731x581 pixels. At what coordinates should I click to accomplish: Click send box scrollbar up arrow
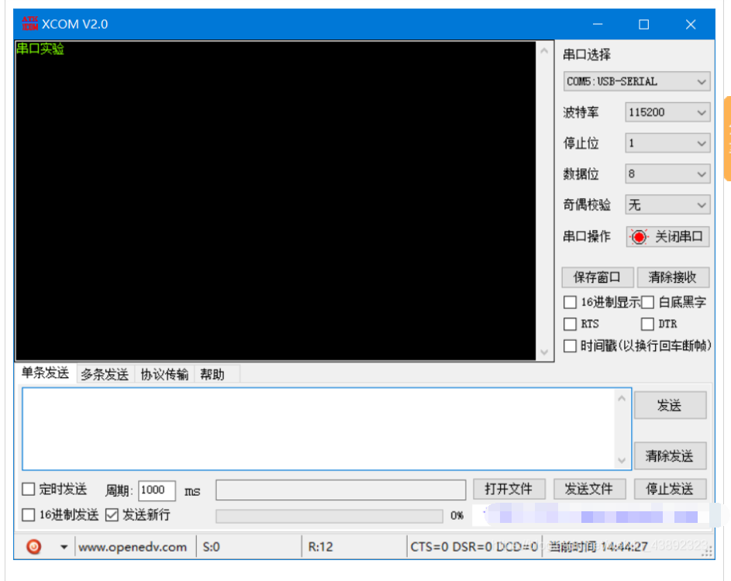[622, 398]
